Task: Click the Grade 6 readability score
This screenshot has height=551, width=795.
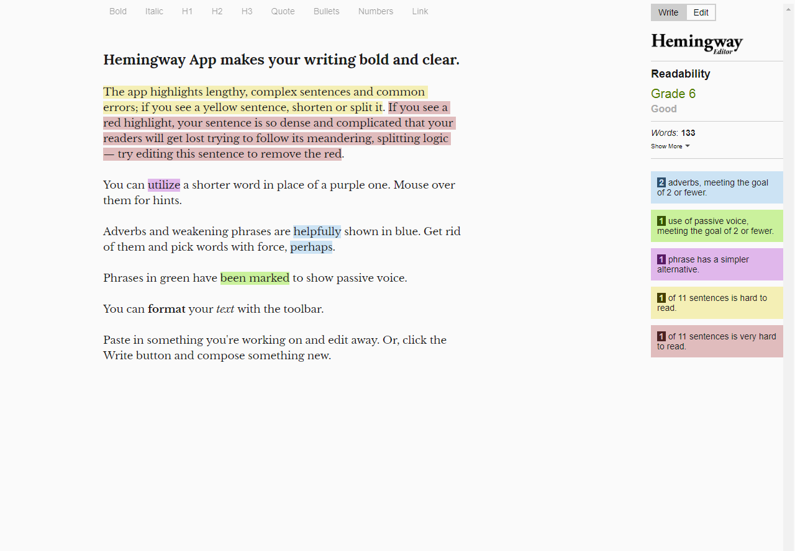Action: pyautogui.click(x=673, y=94)
